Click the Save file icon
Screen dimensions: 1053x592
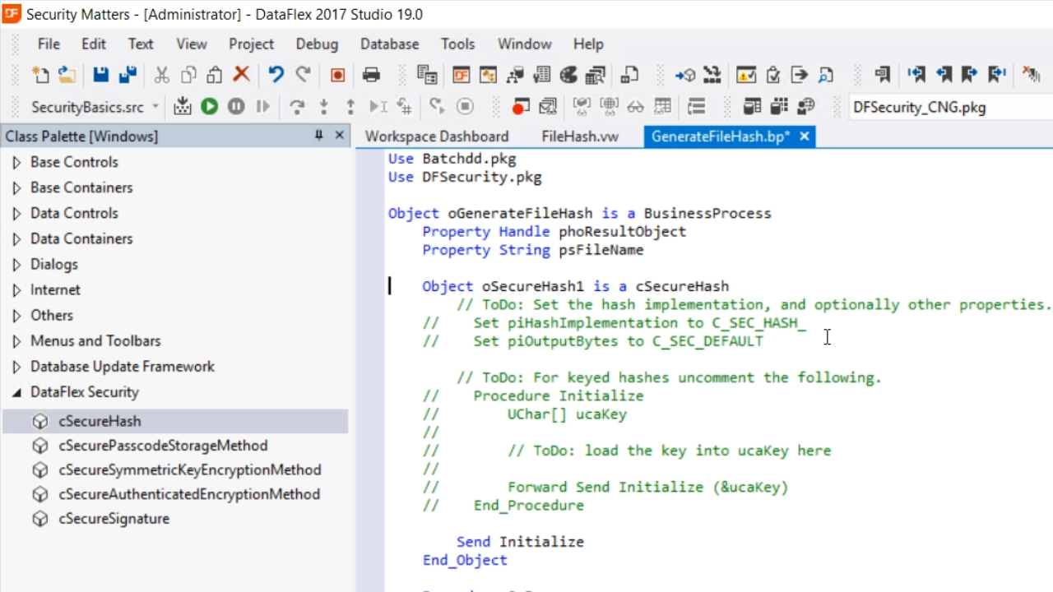pyautogui.click(x=100, y=75)
